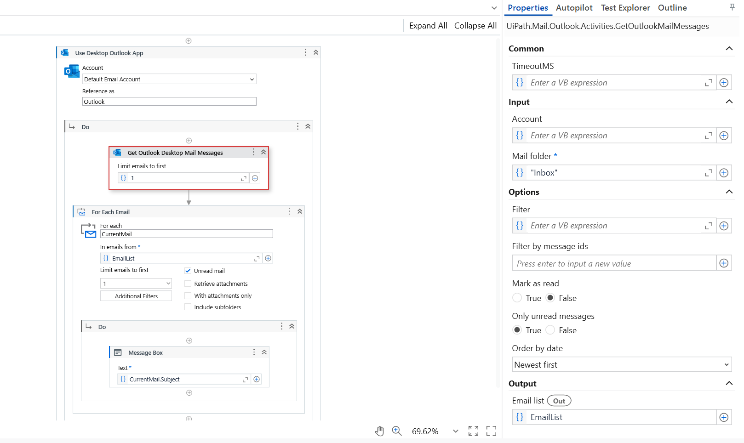Click the For each CurrentMail input field
The height and width of the screenshot is (443, 744).
click(187, 234)
